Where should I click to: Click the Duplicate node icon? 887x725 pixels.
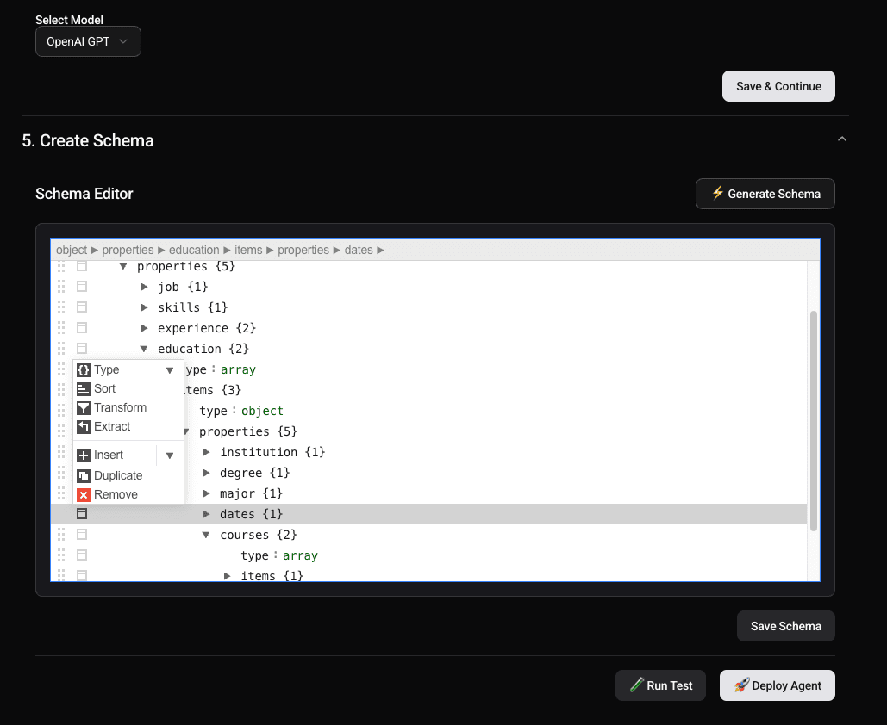[x=83, y=475]
